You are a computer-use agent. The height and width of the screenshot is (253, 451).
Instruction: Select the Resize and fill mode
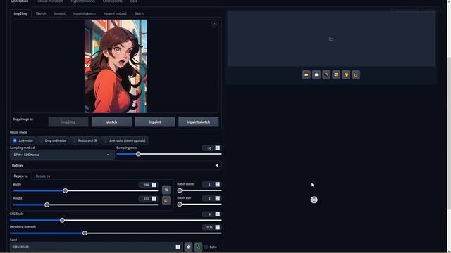click(x=85, y=141)
